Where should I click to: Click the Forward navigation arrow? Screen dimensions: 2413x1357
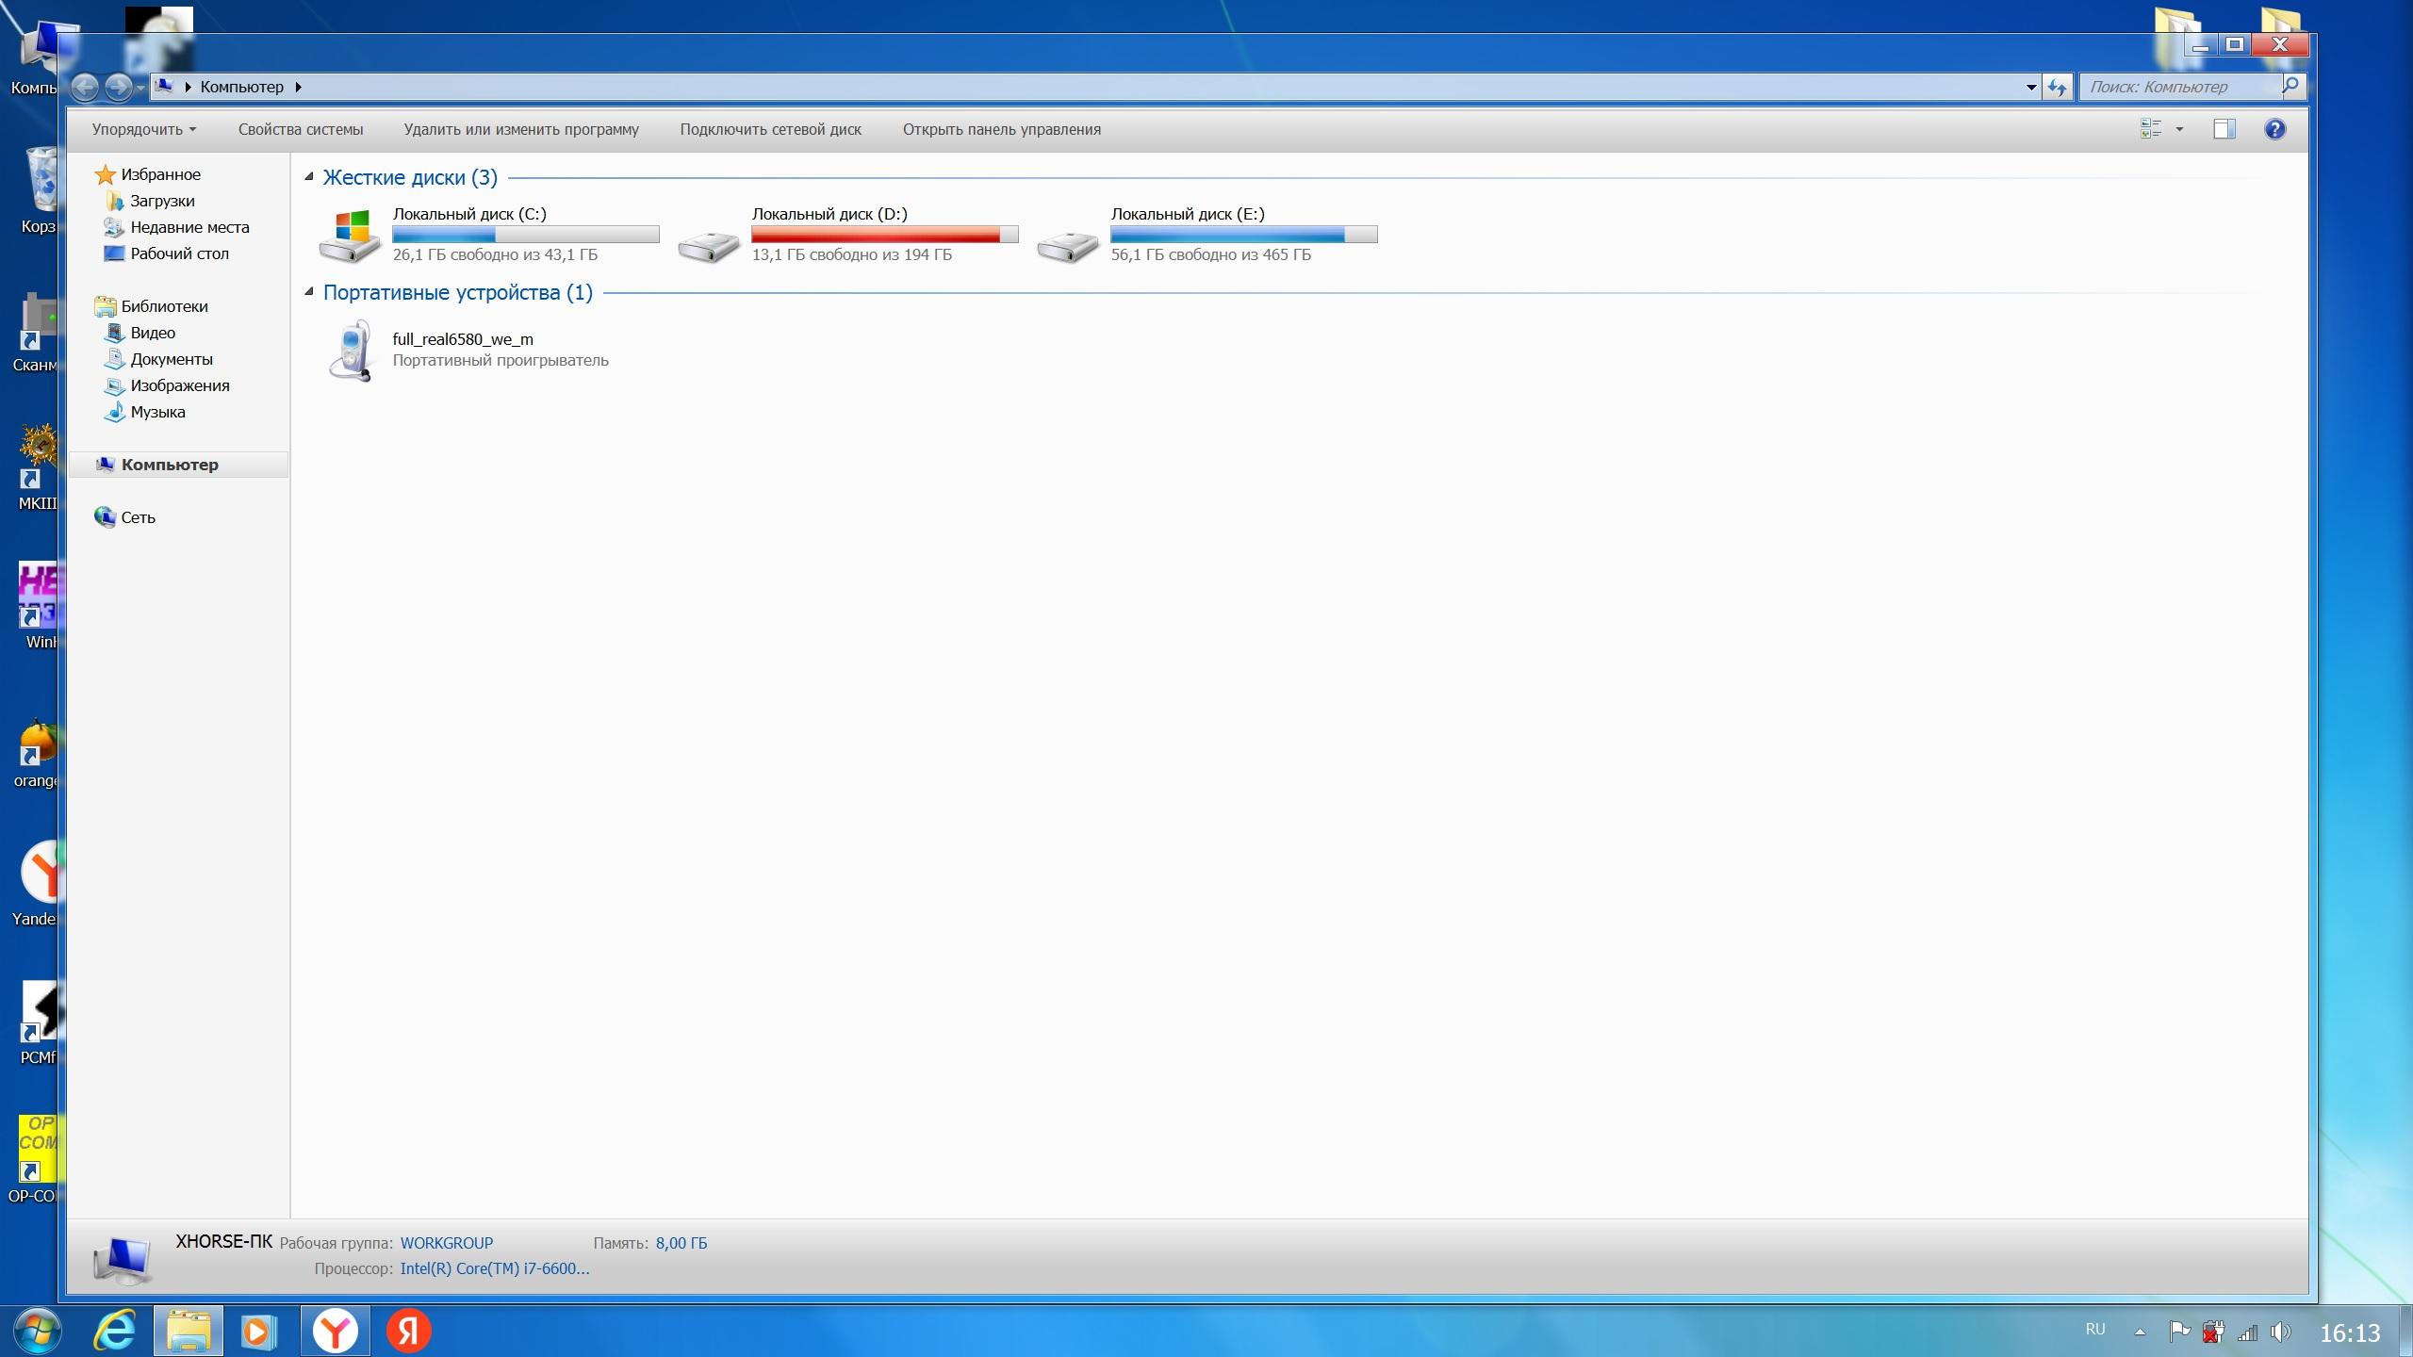(x=118, y=87)
